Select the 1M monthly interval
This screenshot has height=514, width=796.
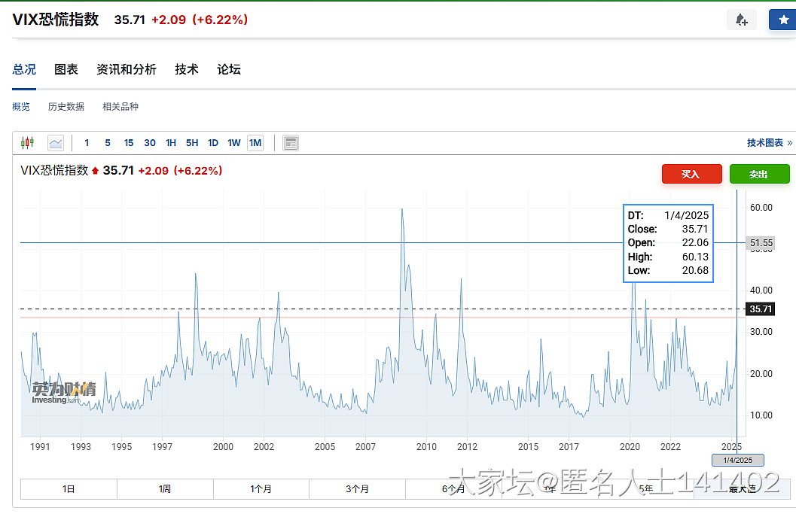point(255,143)
